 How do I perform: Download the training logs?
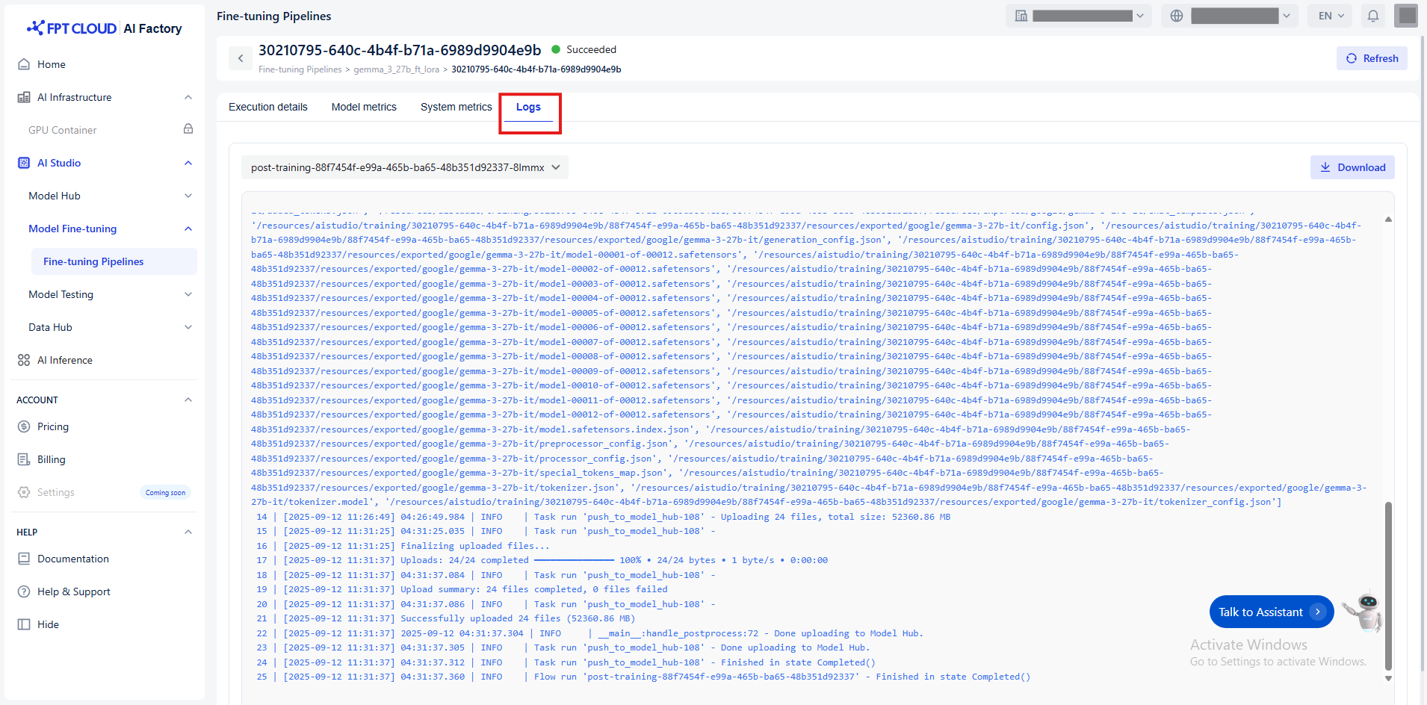(x=1352, y=167)
